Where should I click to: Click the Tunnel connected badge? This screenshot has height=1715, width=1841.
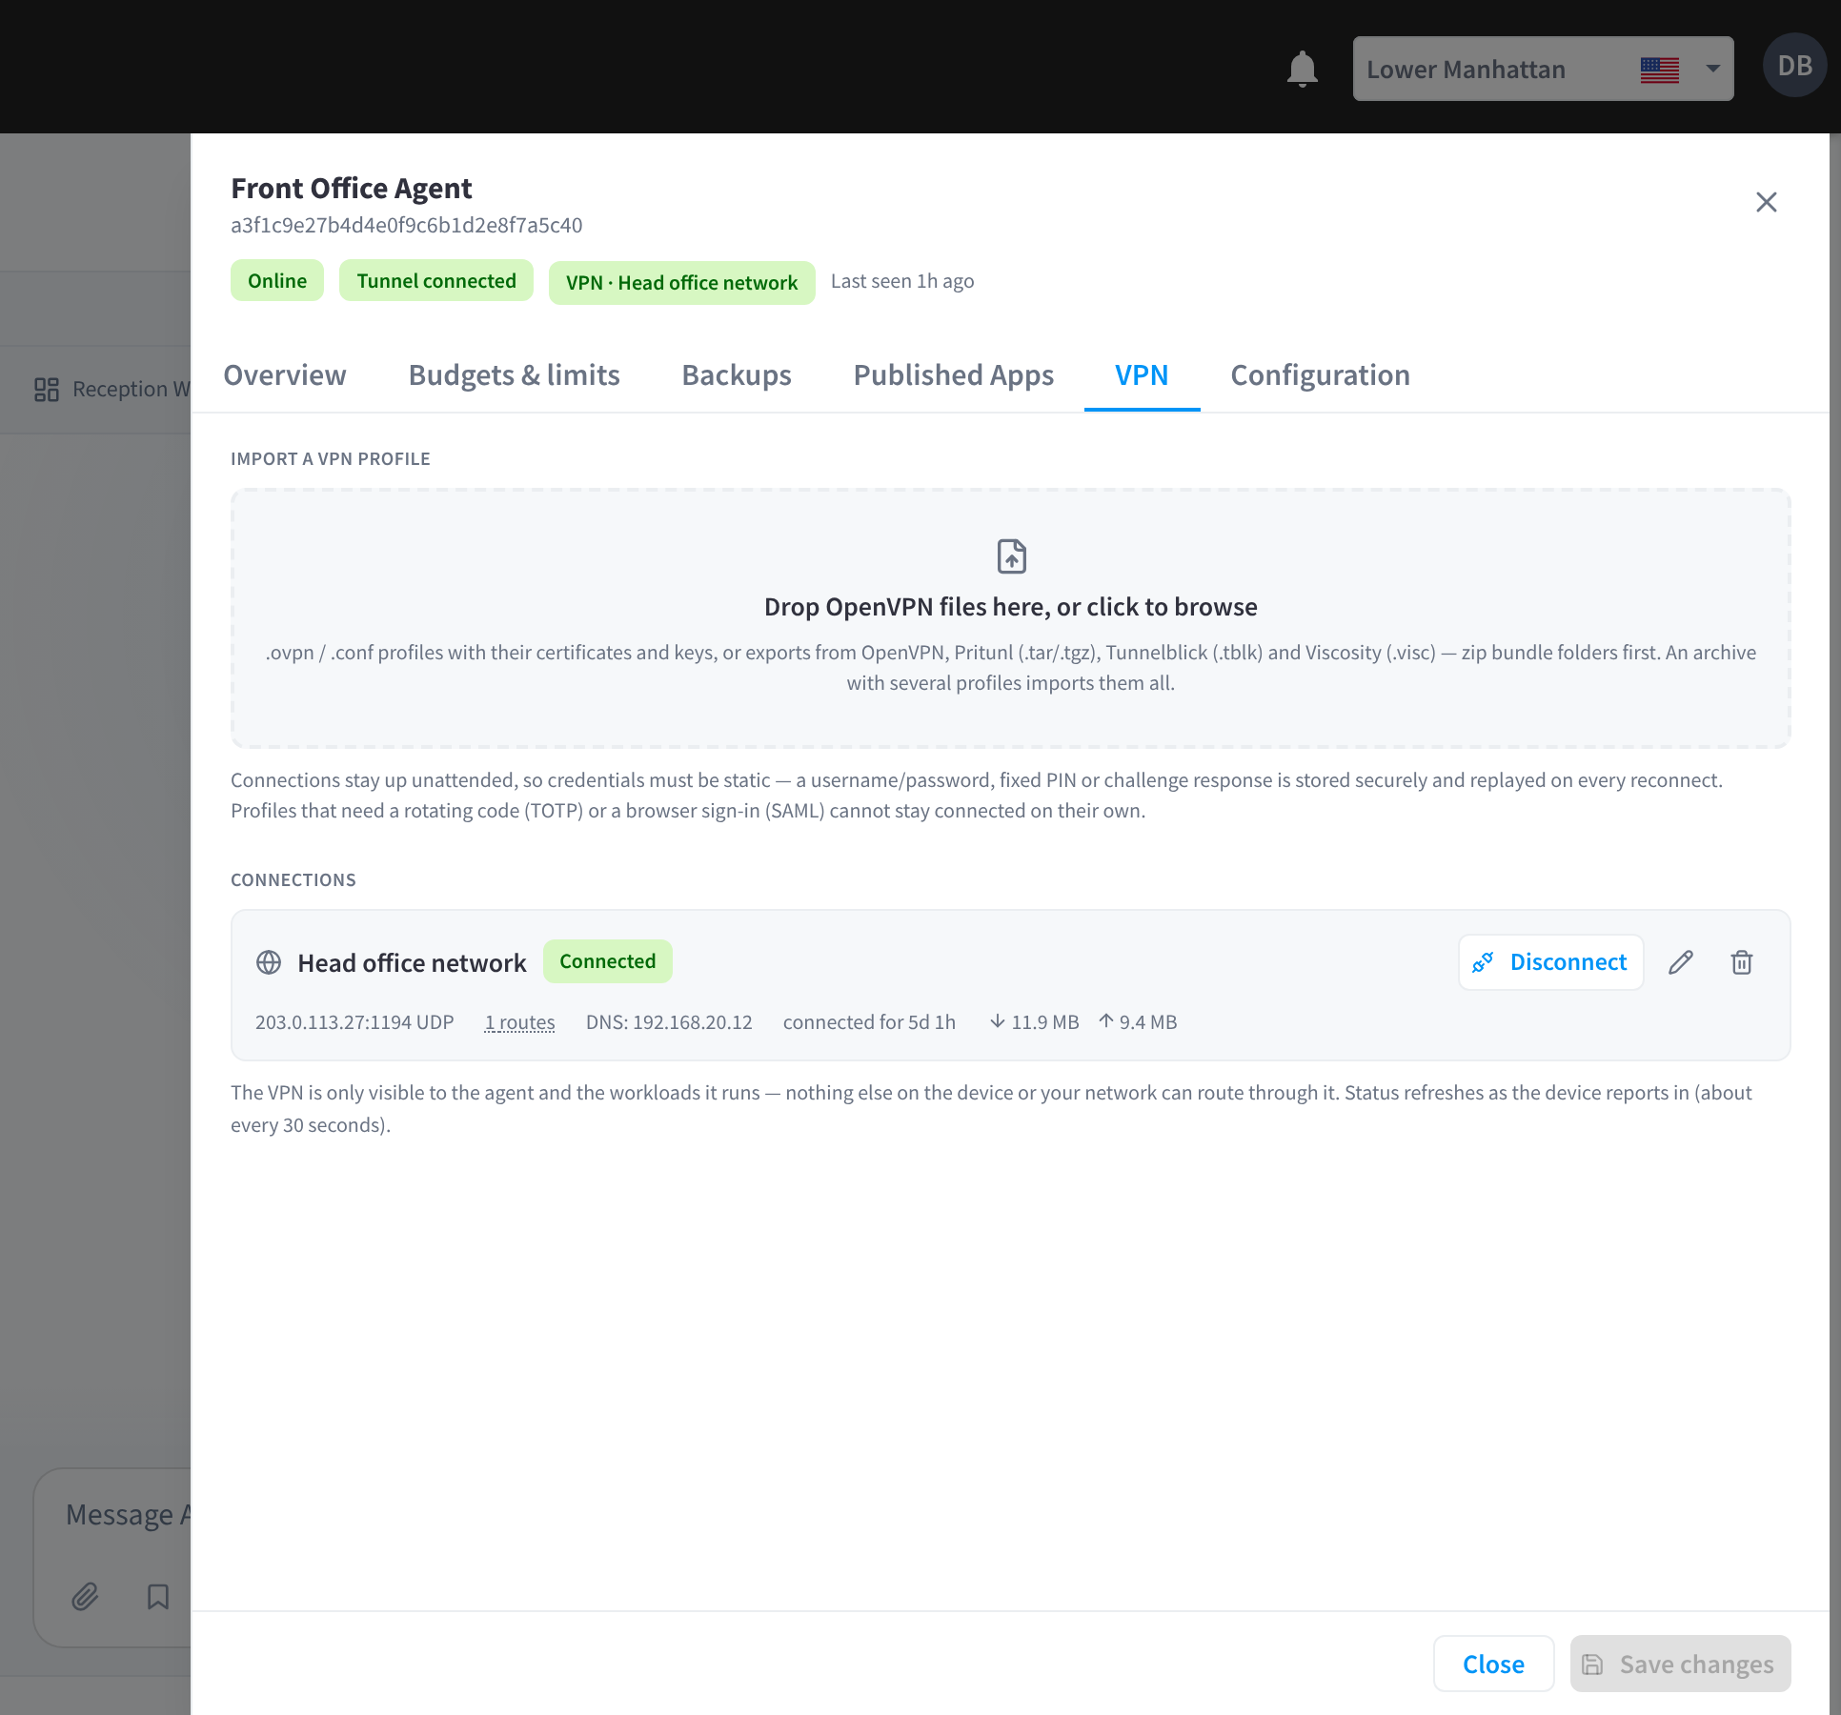(436, 281)
